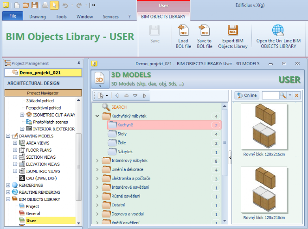
Task: Expand the Interiérové osvětlení folder
Action: point(97,187)
